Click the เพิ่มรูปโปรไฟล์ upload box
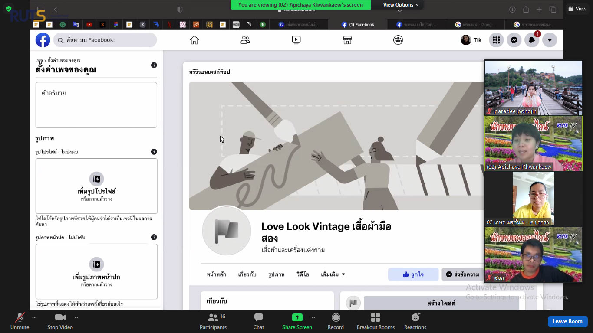The image size is (593, 333). point(96,186)
